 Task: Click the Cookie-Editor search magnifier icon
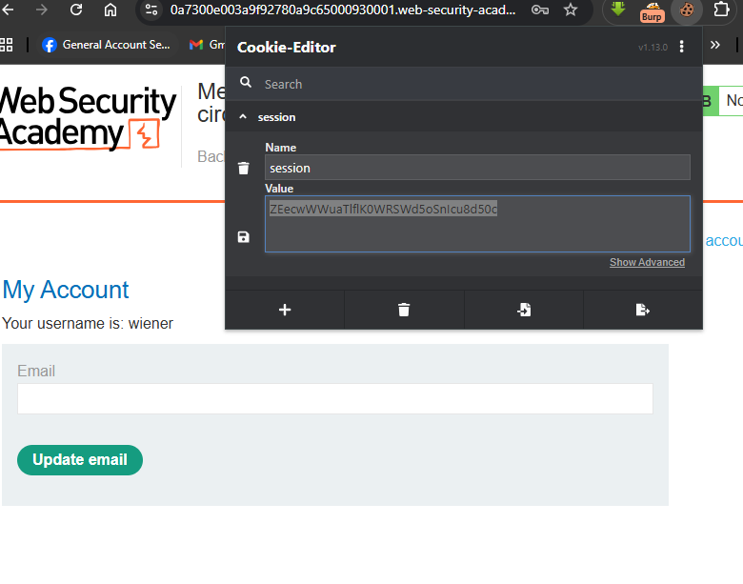click(246, 83)
